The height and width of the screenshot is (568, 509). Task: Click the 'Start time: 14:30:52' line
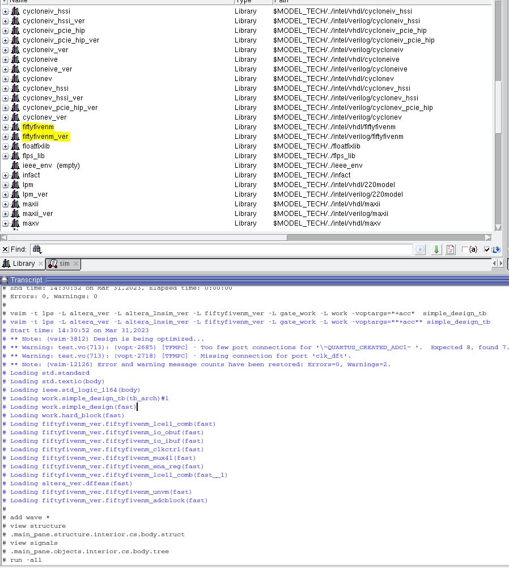point(79,330)
